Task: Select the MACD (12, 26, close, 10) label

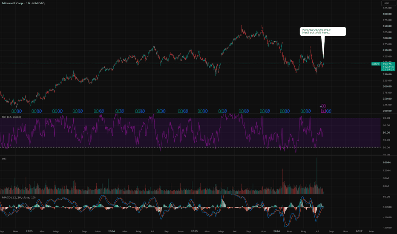Action: pyautogui.click(x=19, y=197)
